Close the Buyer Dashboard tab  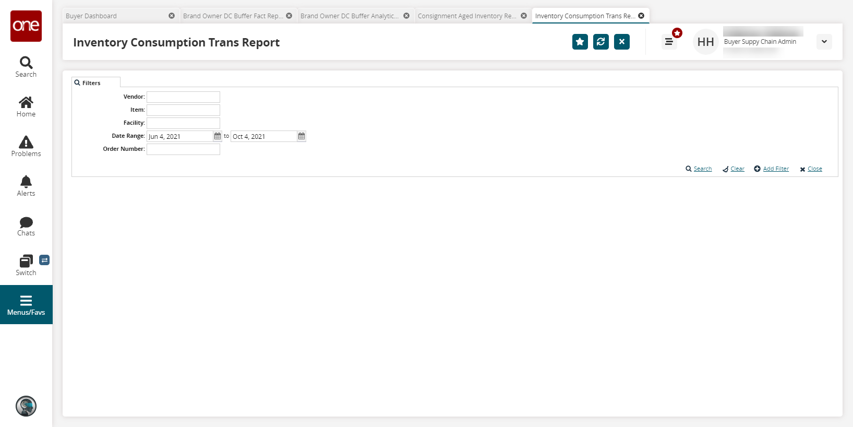(x=172, y=16)
